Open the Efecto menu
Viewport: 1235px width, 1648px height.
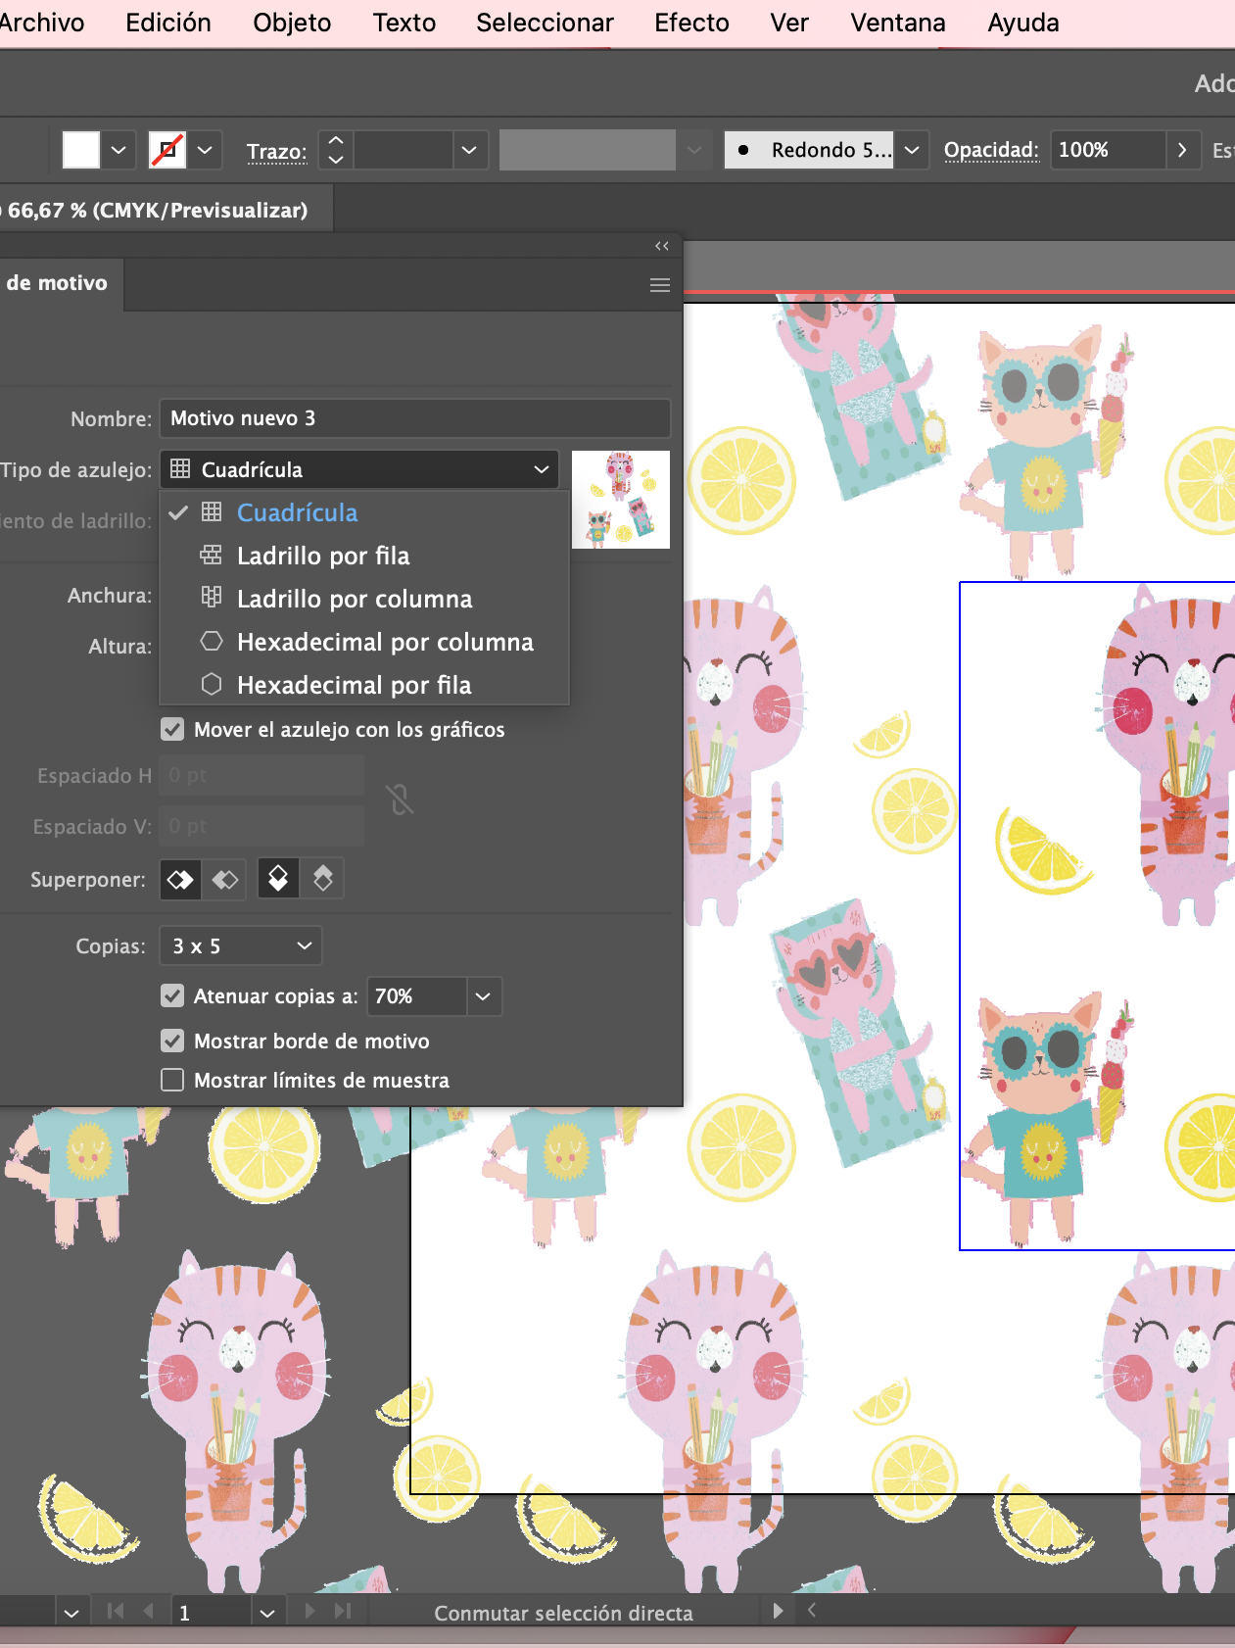click(691, 23)
